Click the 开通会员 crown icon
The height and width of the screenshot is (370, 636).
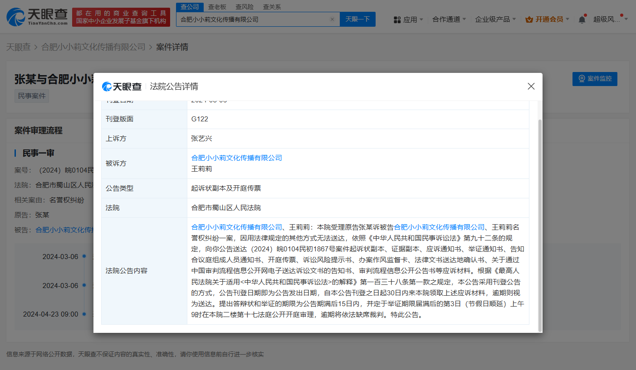[x=529, y=19]
